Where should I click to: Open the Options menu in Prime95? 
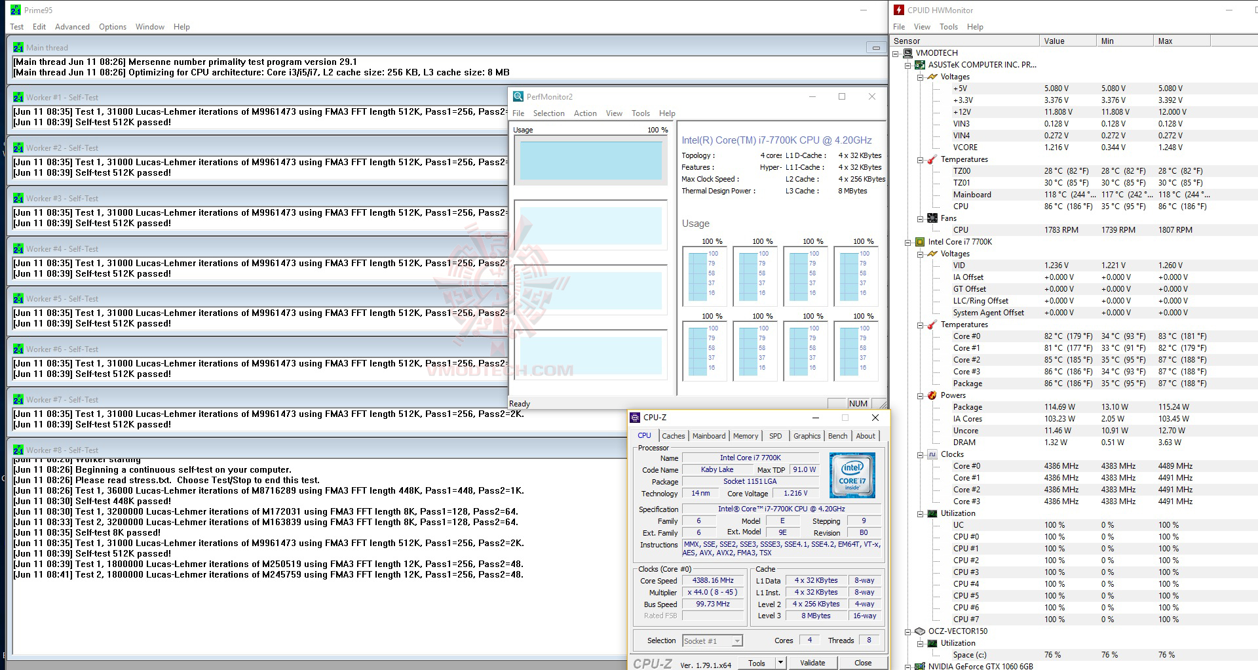click(x=113, y=27)
